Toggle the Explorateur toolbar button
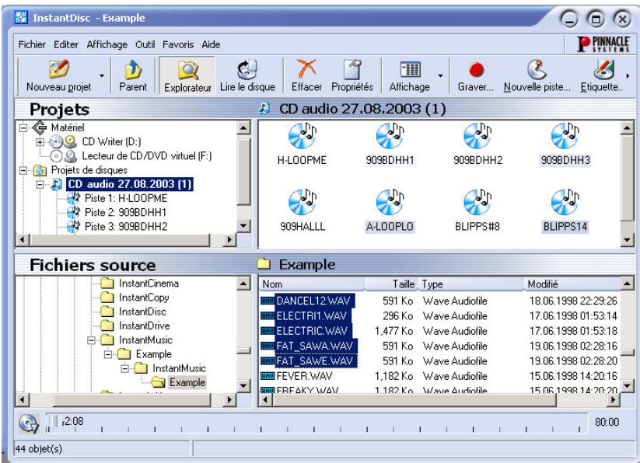The height and width of the screenshot is (463, 640). [187, 75]
